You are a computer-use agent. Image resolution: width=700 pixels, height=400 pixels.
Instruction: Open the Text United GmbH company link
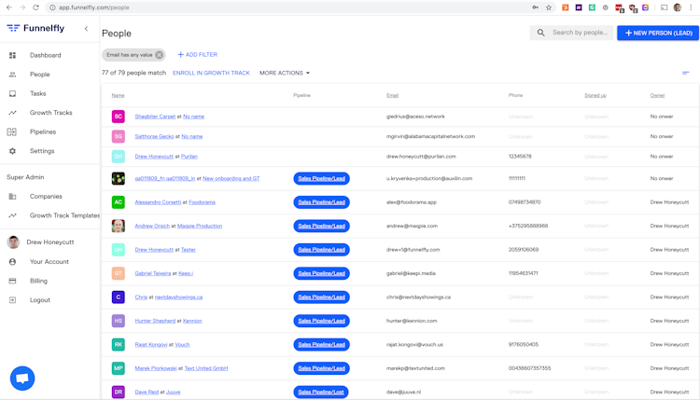206,368
